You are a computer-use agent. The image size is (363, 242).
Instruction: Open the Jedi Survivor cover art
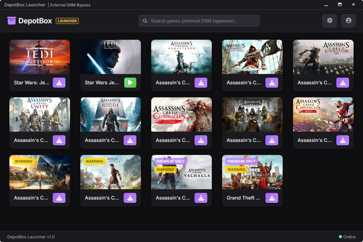coord(40,57)
